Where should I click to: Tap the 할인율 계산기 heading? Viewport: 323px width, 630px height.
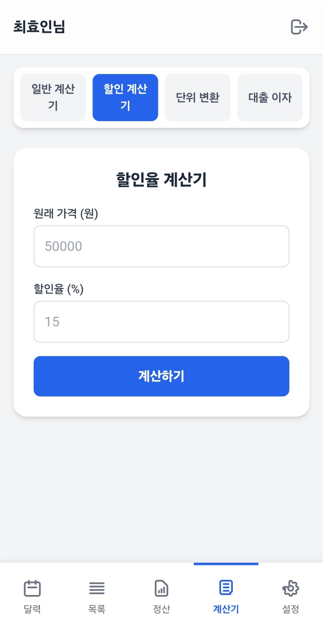point(161,180)
